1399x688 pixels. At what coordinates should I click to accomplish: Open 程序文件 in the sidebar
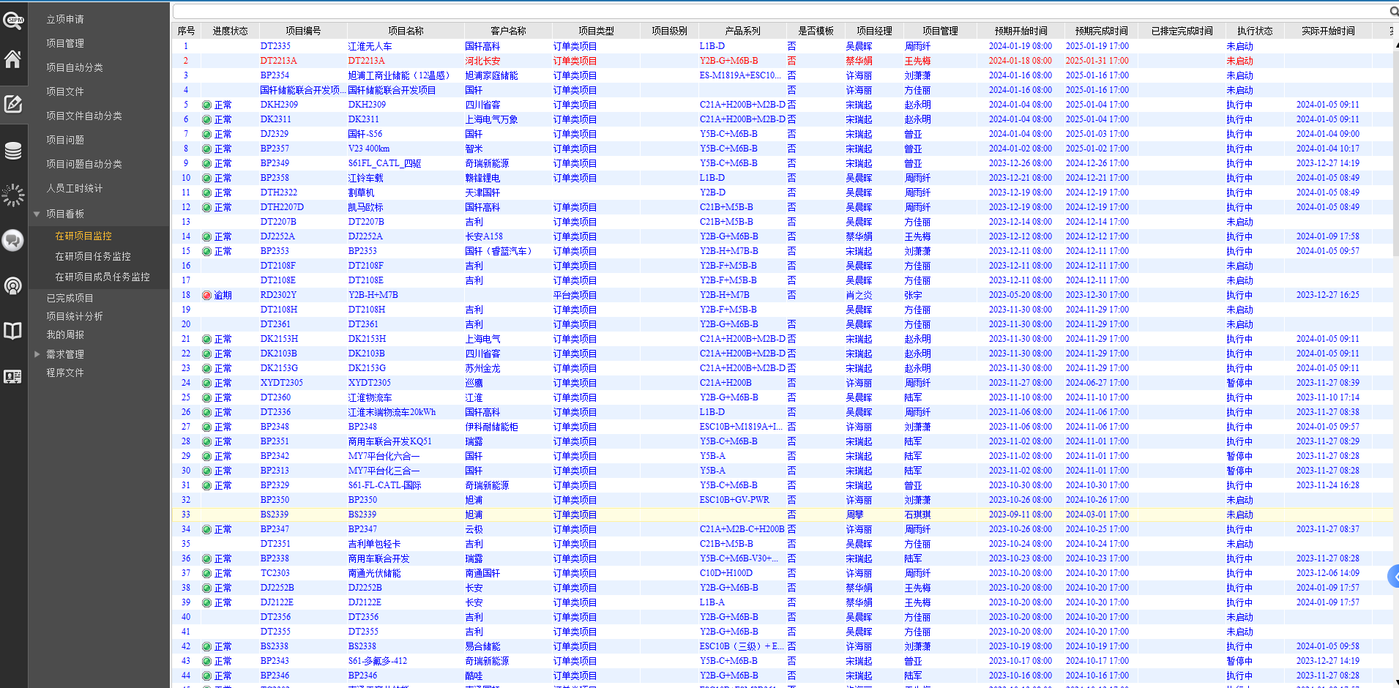65,373
